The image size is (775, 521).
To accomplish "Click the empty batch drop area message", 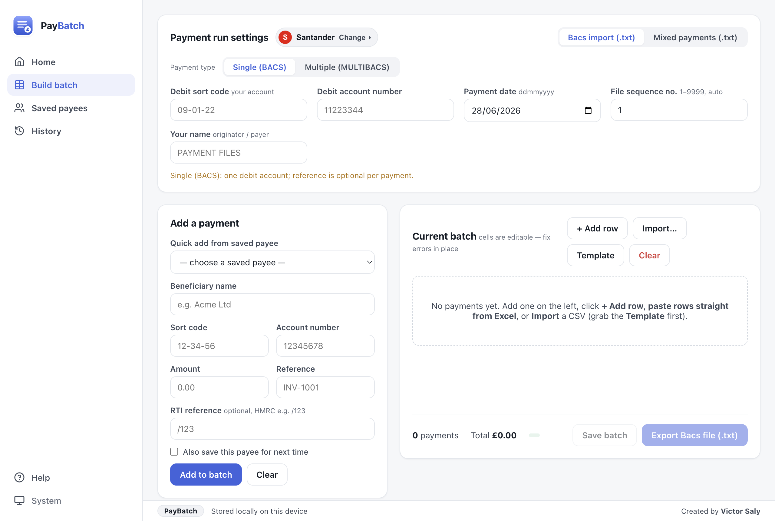I will point(580,311).
